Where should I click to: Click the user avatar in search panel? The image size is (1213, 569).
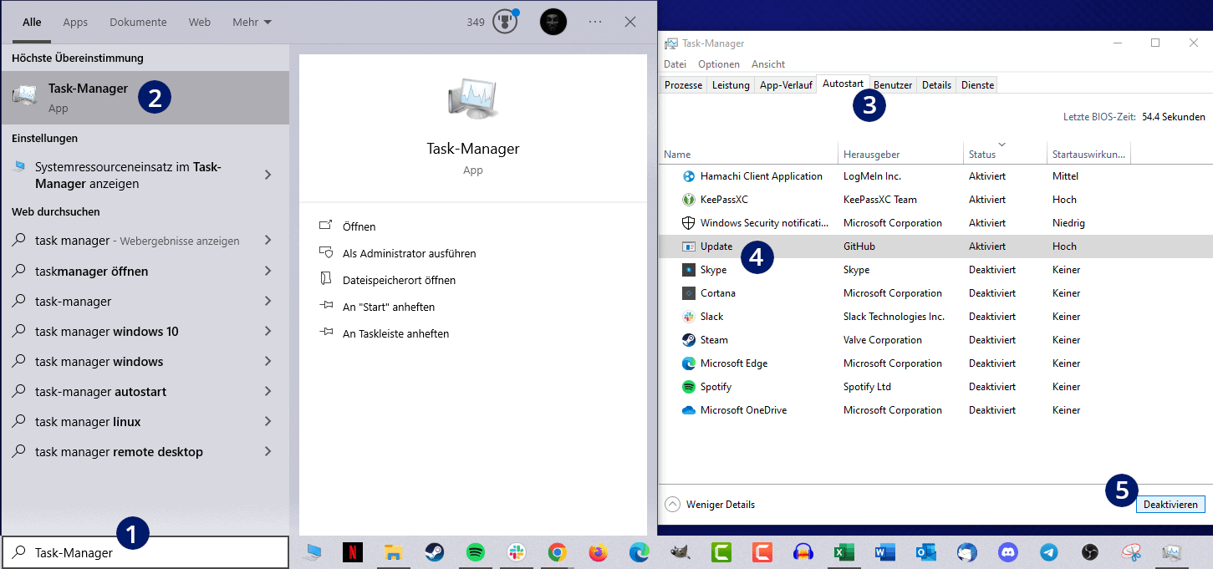tap(553, 22)
